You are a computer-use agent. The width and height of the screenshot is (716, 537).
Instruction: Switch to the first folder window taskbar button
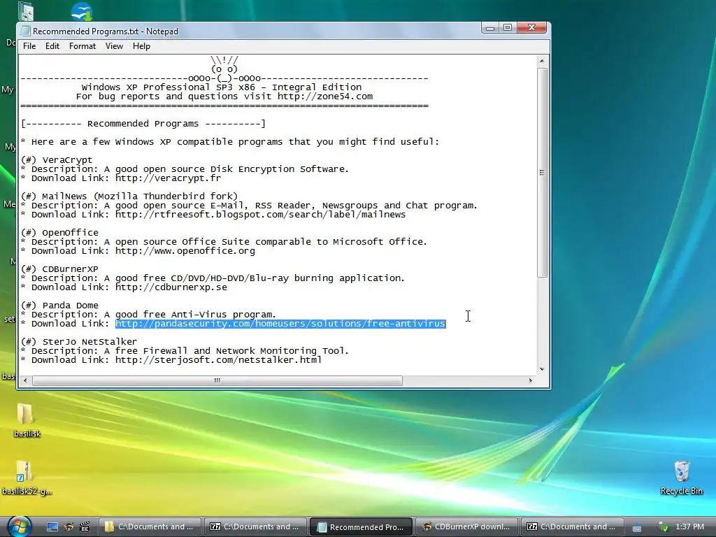(150, 527)
